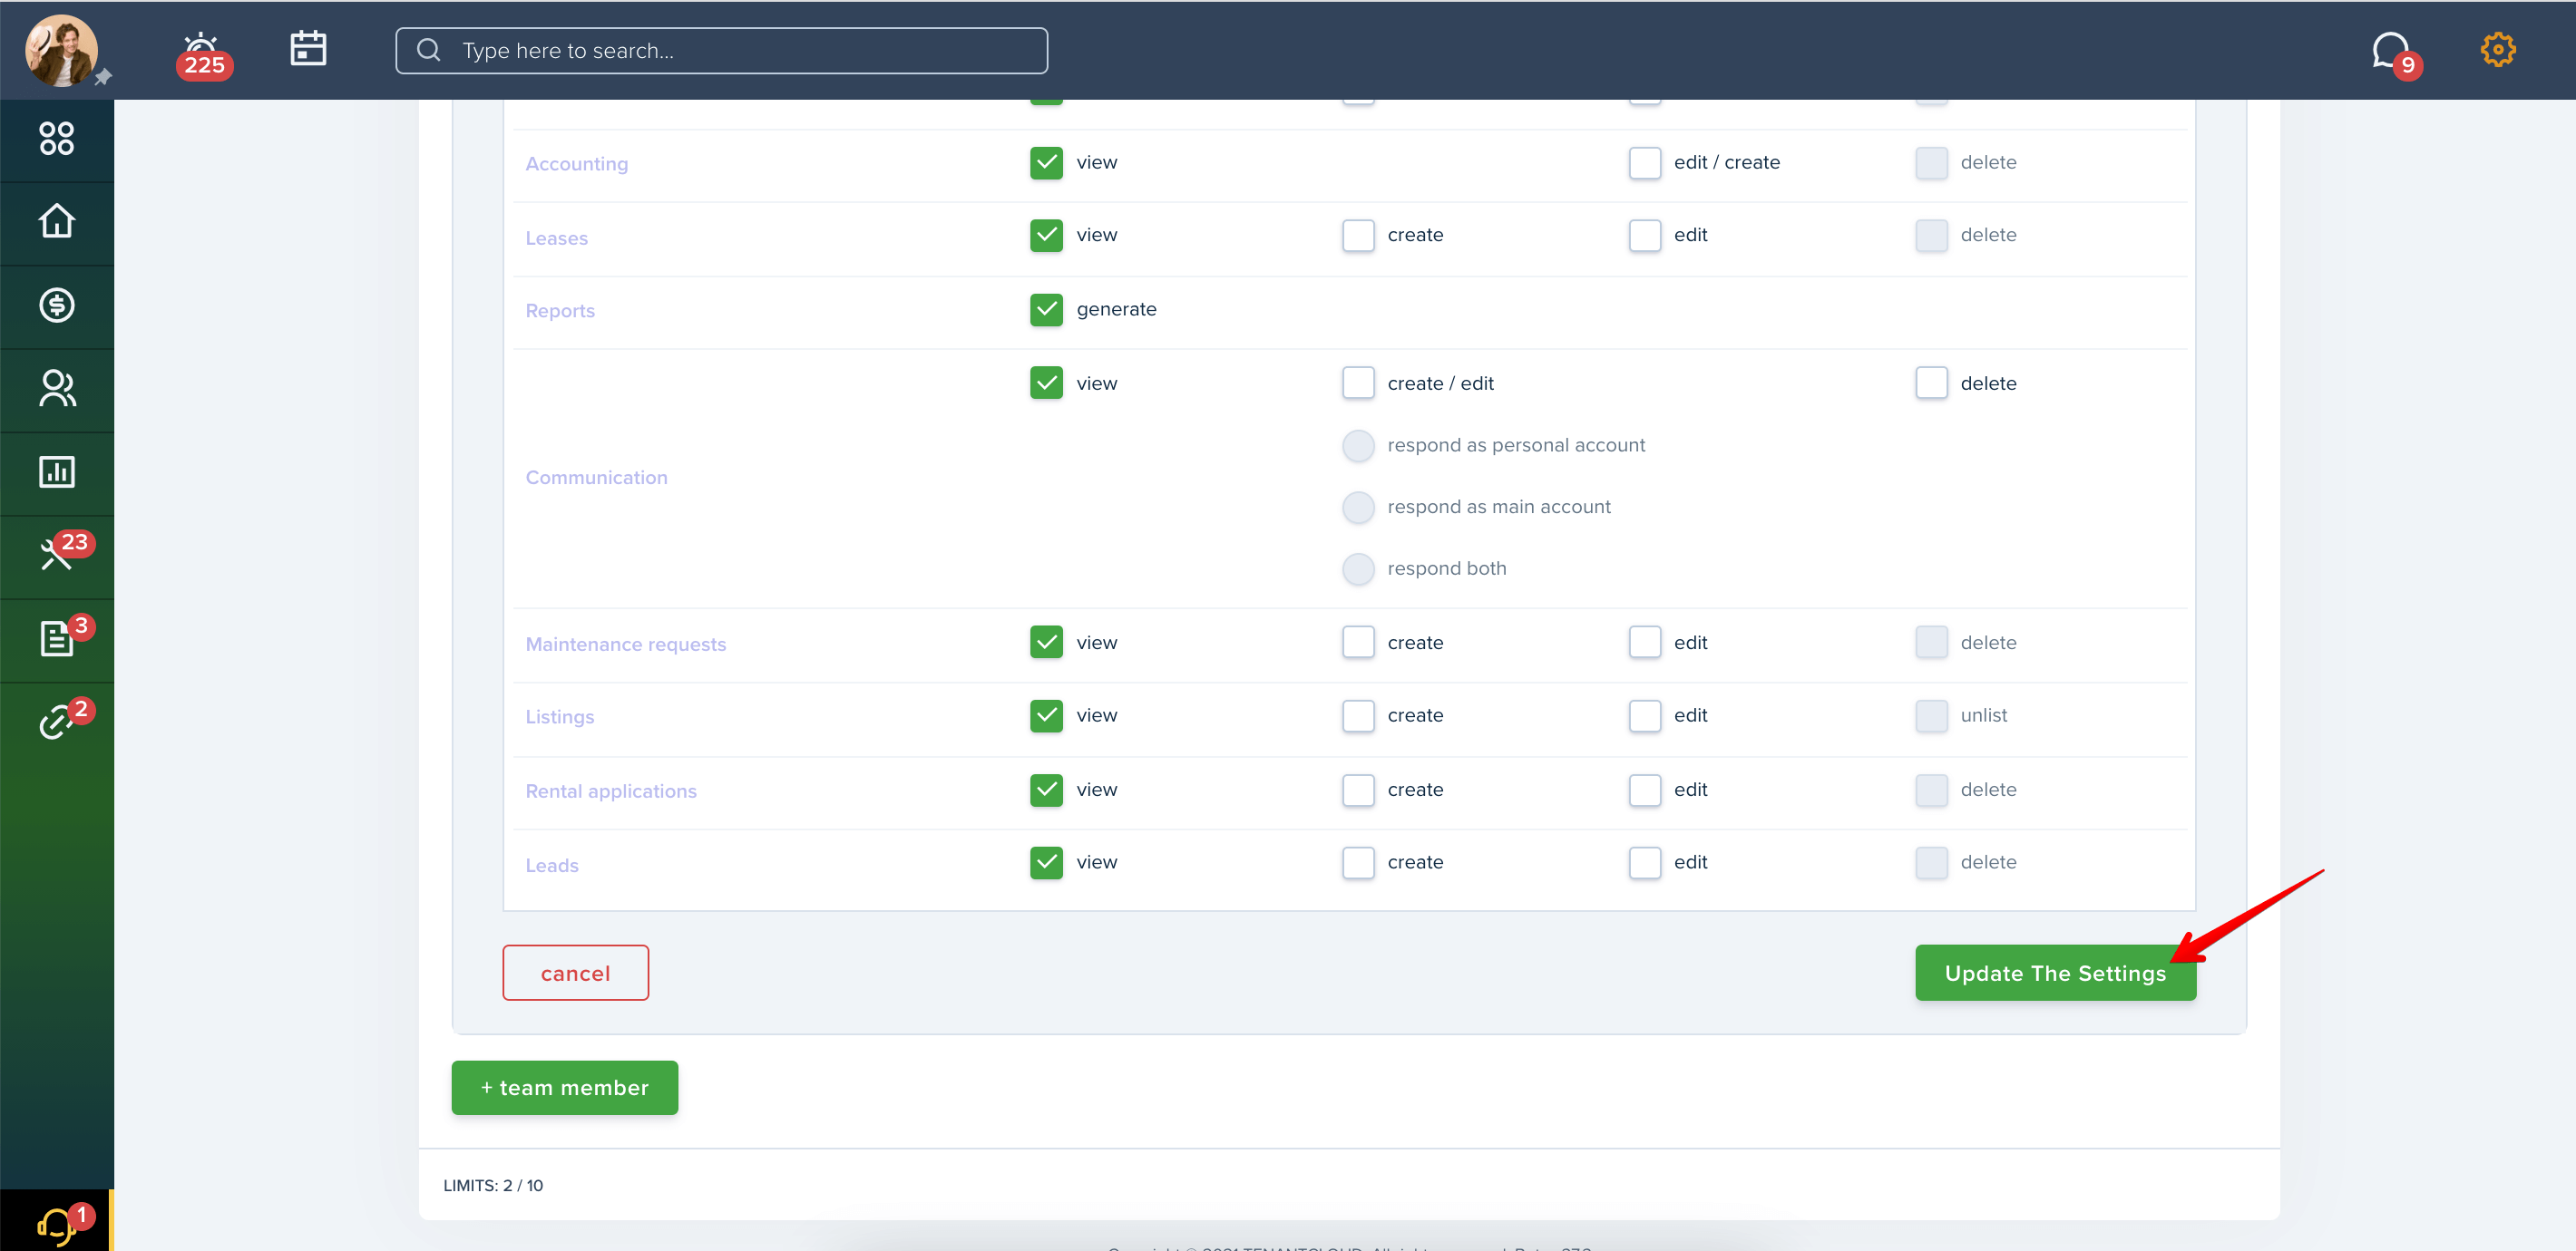The width and height of the screenshot is (2576, 1251).
Task: Tick Leads delete checkbox
Action: click(1931, 862)
